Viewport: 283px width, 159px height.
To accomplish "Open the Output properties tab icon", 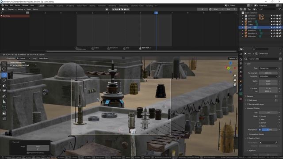I will pos(241,64).
